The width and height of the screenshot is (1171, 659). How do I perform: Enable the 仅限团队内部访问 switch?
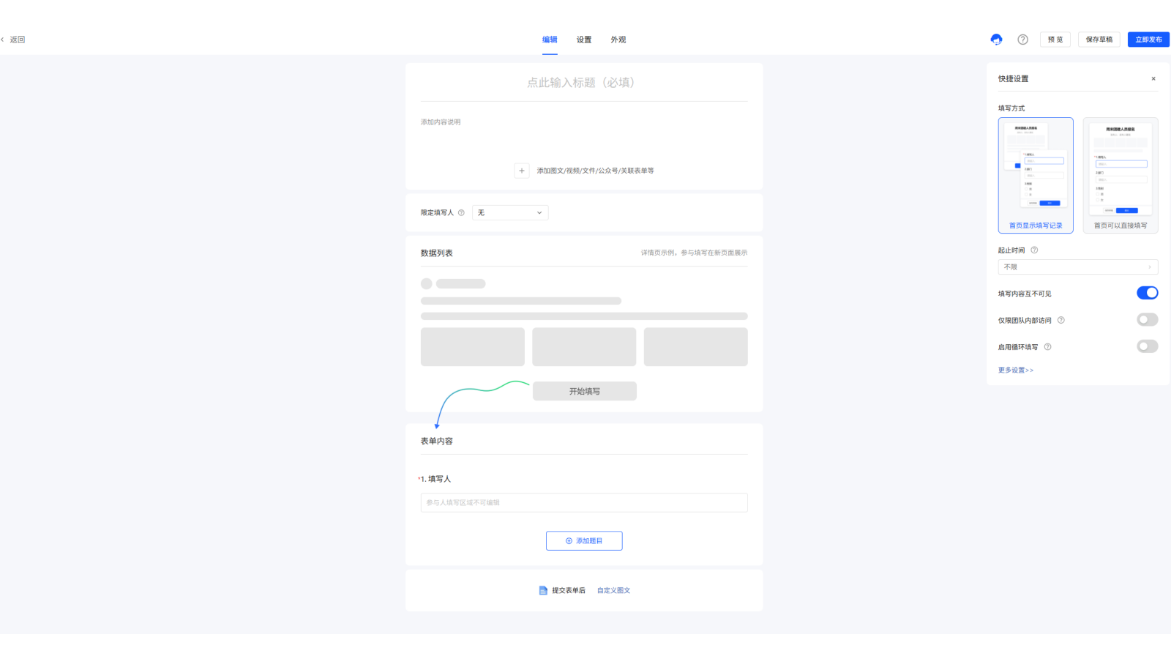click(1147, 320)
